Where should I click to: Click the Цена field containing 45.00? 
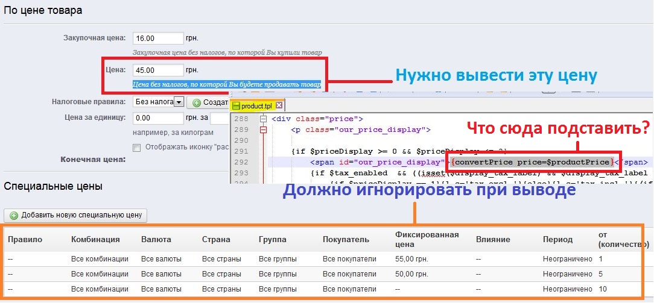[x=157, y=70]
